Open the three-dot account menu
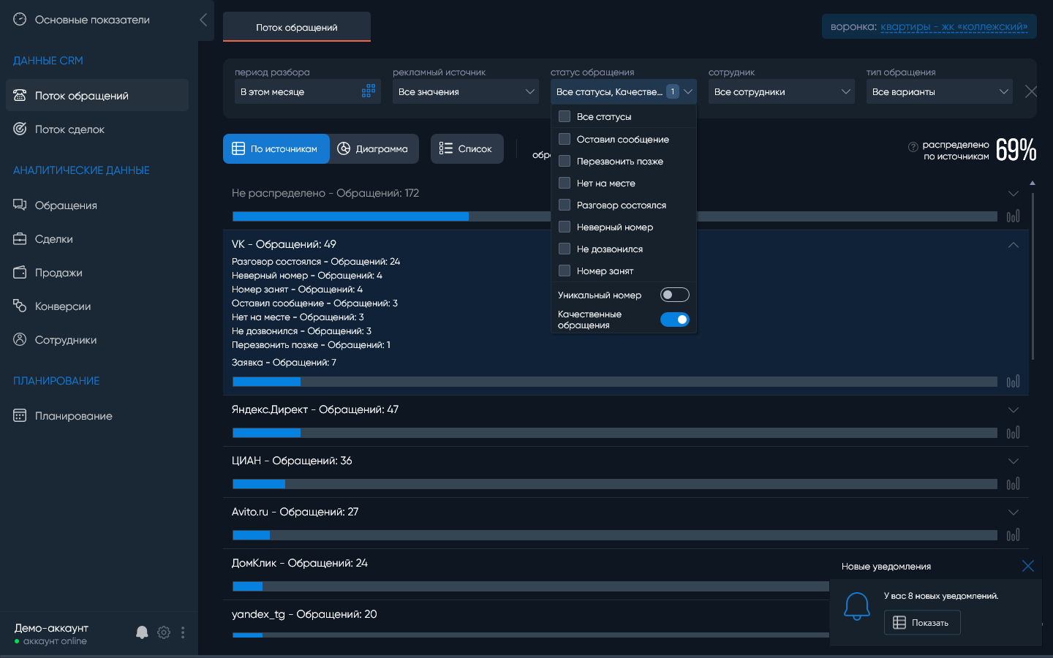 click(183, 632)
